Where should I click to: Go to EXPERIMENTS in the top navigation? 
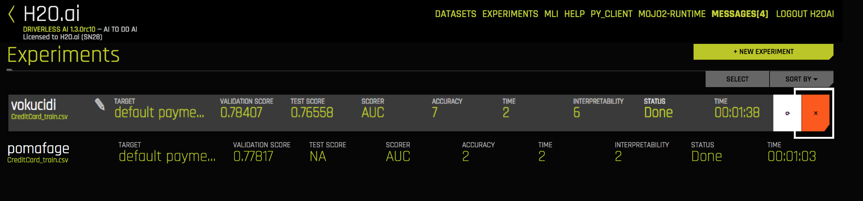(x=510, y=14)
